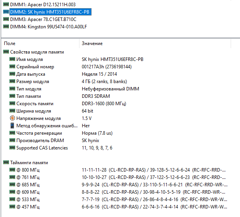The image size is (240, 217).
Task: Click icon beside @ 800 МГц
Action: (12, 170)
